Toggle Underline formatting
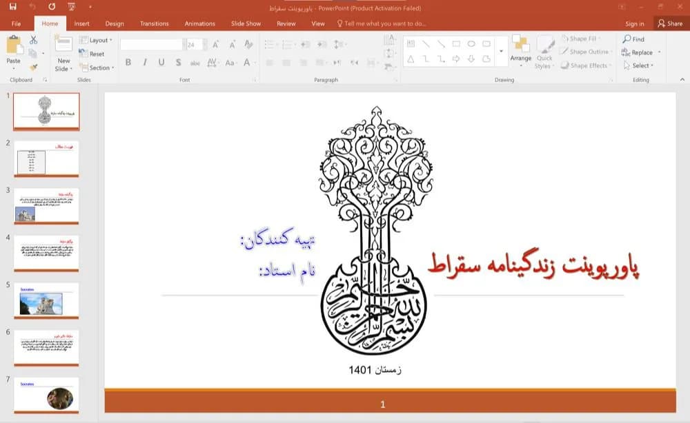The width and height of the screenshot is (690, 423). pyautogui.click(x=161, y=63)
